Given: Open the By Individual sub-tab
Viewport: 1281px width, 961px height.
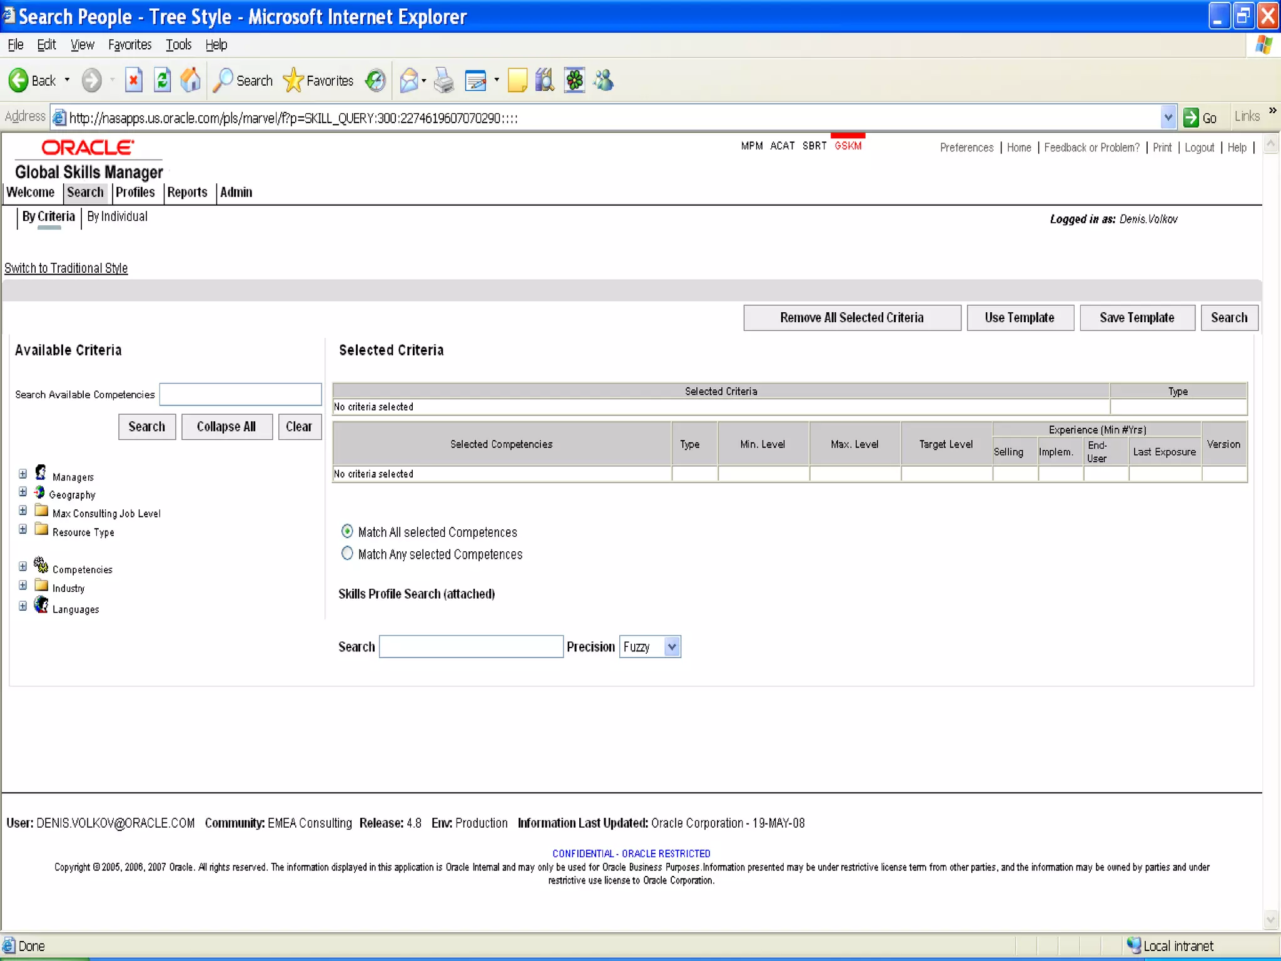Looking at the screenshot, I should tap(117, 216).
